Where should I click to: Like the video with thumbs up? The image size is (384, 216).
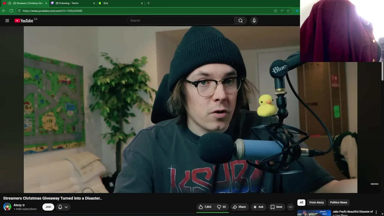[x=205, y=207]
